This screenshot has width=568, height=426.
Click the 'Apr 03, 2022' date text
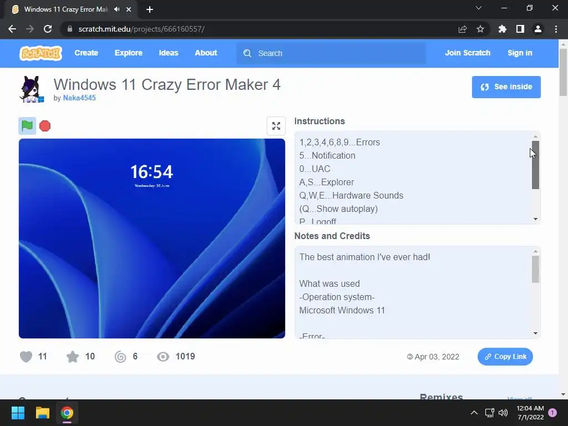[437, 357]
